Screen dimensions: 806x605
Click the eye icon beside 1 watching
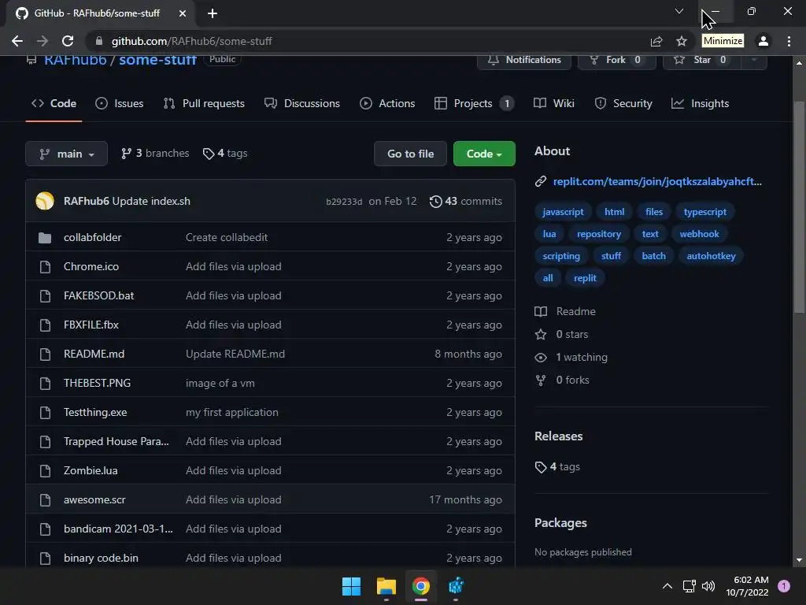point(541,358)
